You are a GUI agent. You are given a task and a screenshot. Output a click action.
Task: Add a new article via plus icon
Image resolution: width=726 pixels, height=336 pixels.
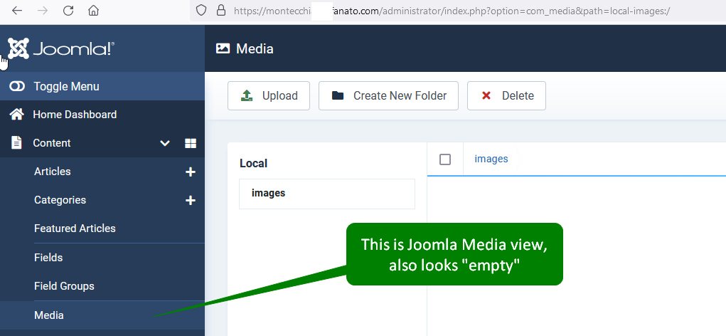coord(190,172)
